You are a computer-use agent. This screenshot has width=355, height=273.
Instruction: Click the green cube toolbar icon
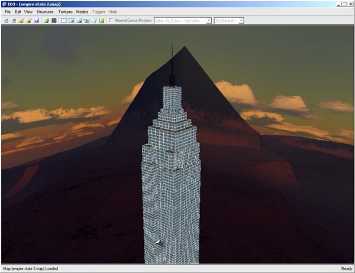(46, 21)
